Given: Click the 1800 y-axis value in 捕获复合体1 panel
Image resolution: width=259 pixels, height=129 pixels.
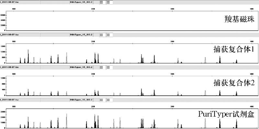Looking at the screenshot, I should (3, 46).
